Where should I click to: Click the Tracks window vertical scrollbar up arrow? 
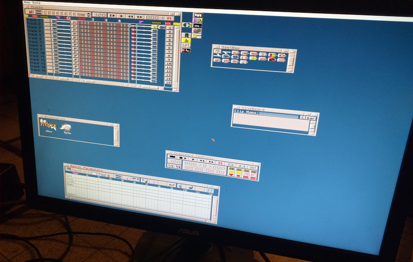[178, 27]
